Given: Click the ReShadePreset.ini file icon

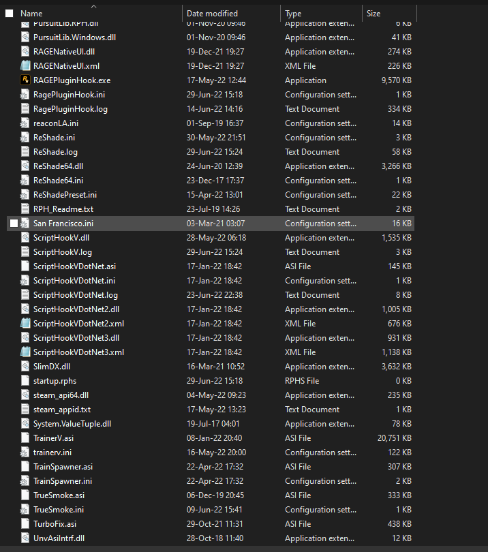Looking at the screenshot, I should tap(25, 195).
